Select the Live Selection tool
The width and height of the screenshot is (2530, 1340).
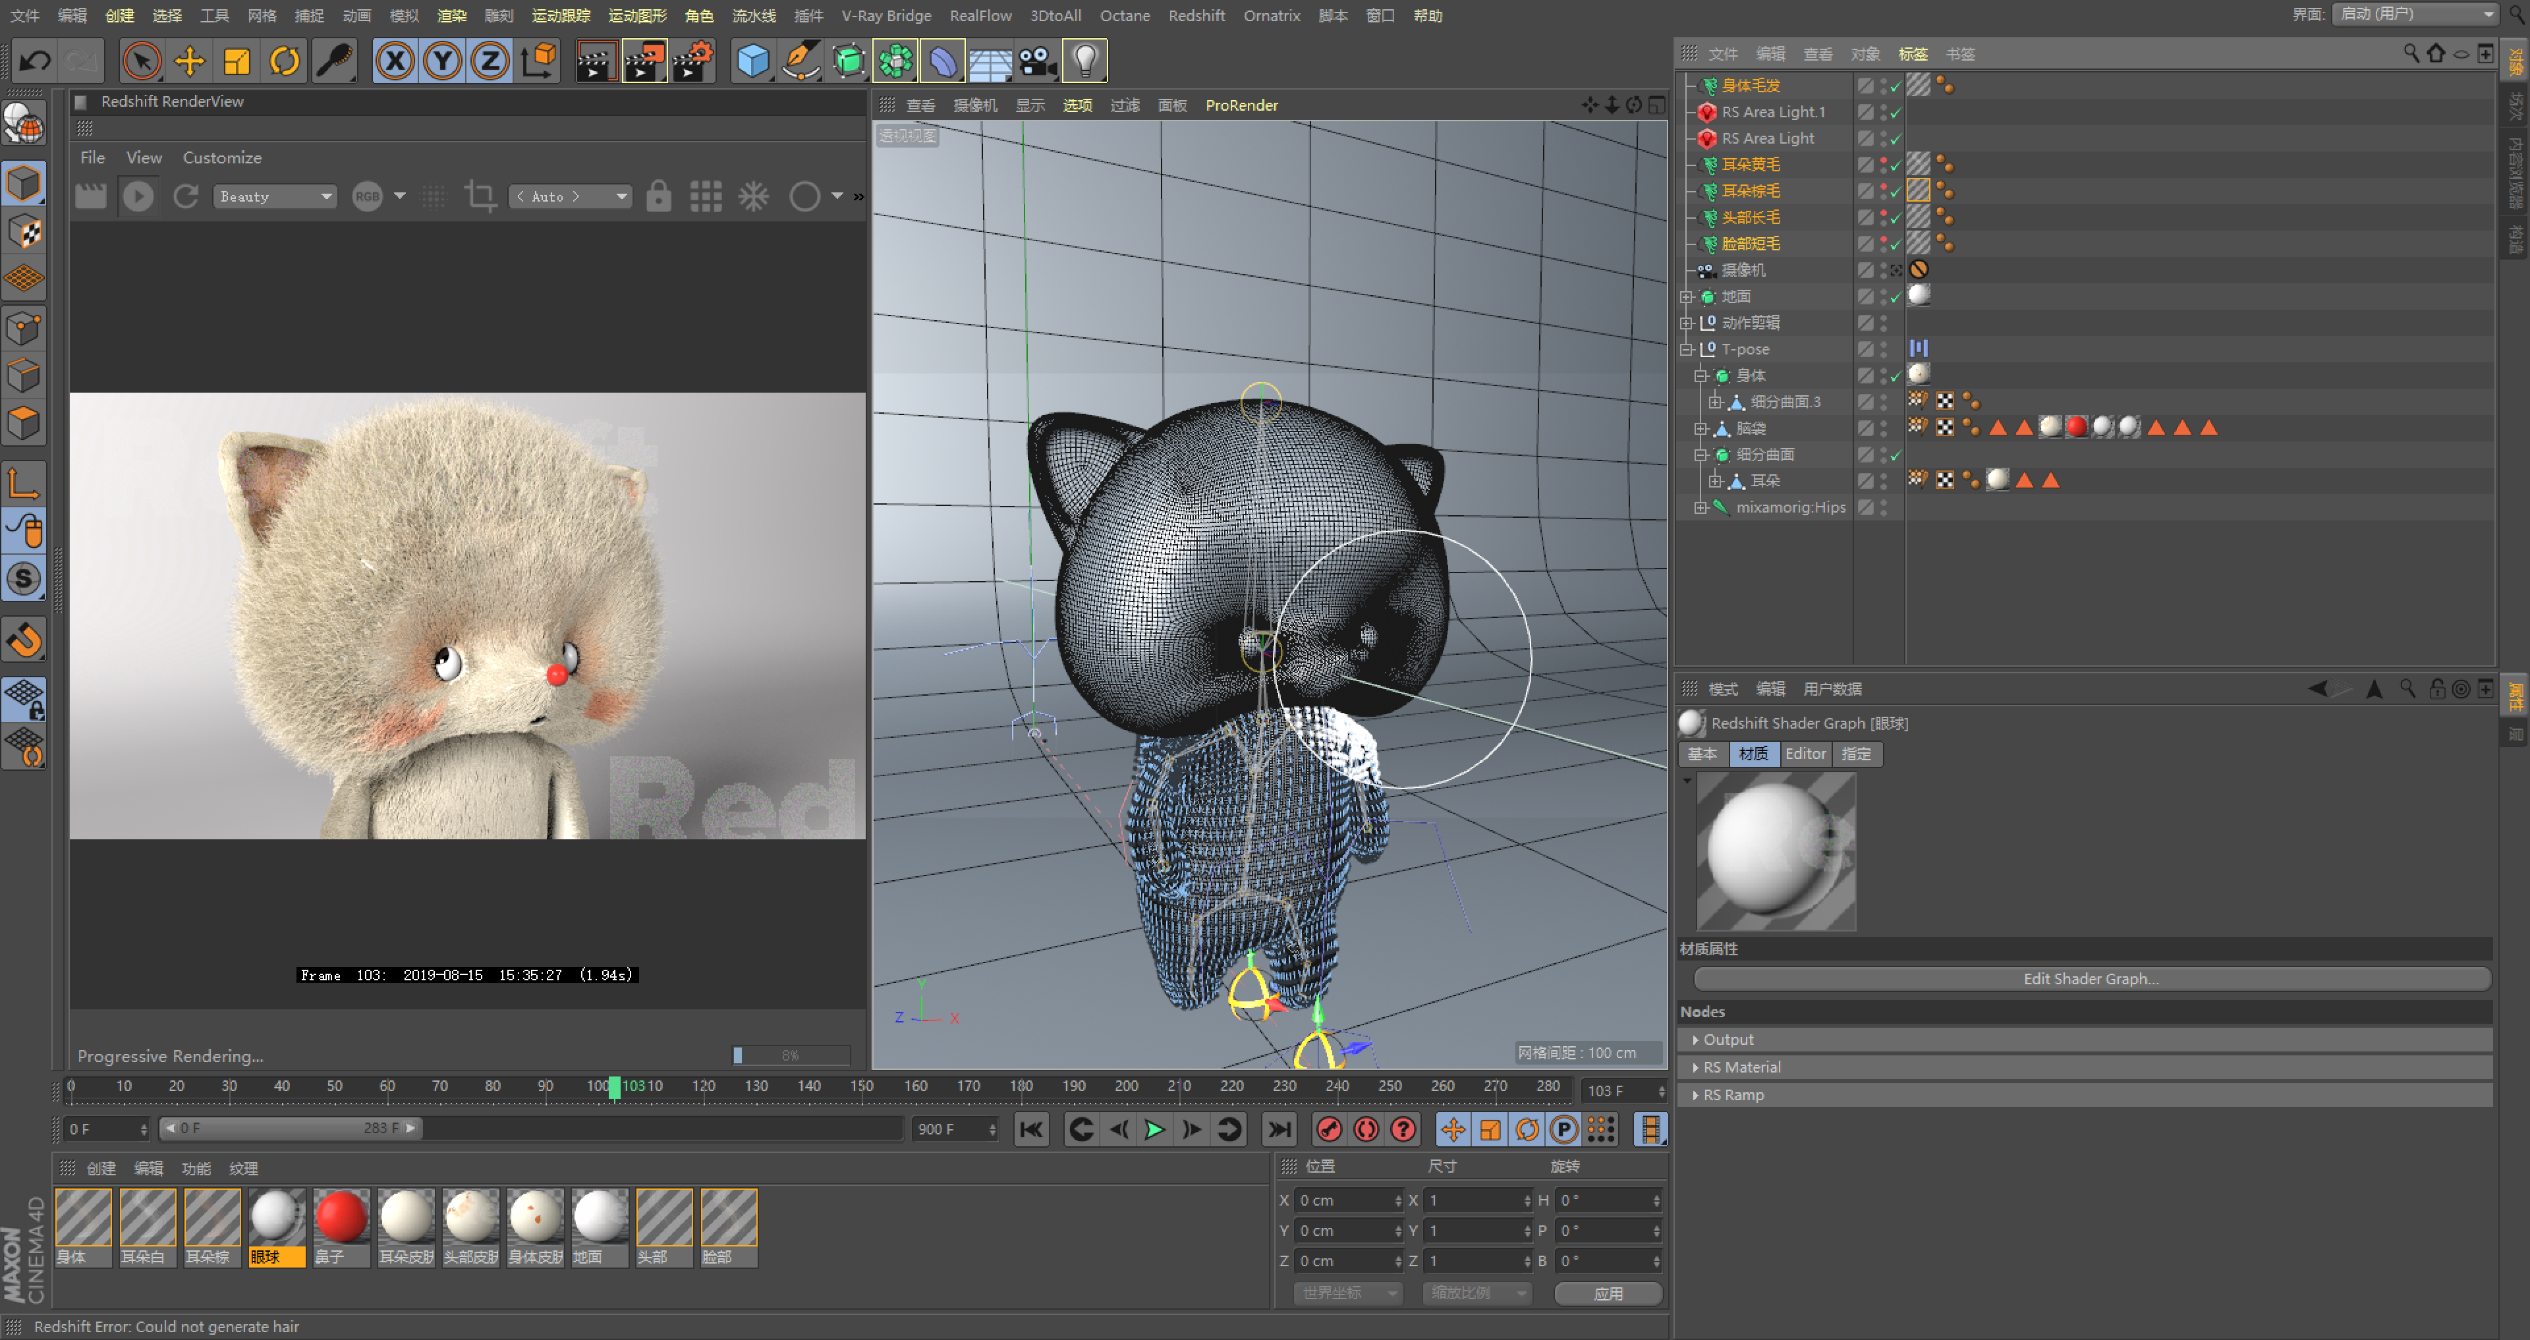pos(142,61)
